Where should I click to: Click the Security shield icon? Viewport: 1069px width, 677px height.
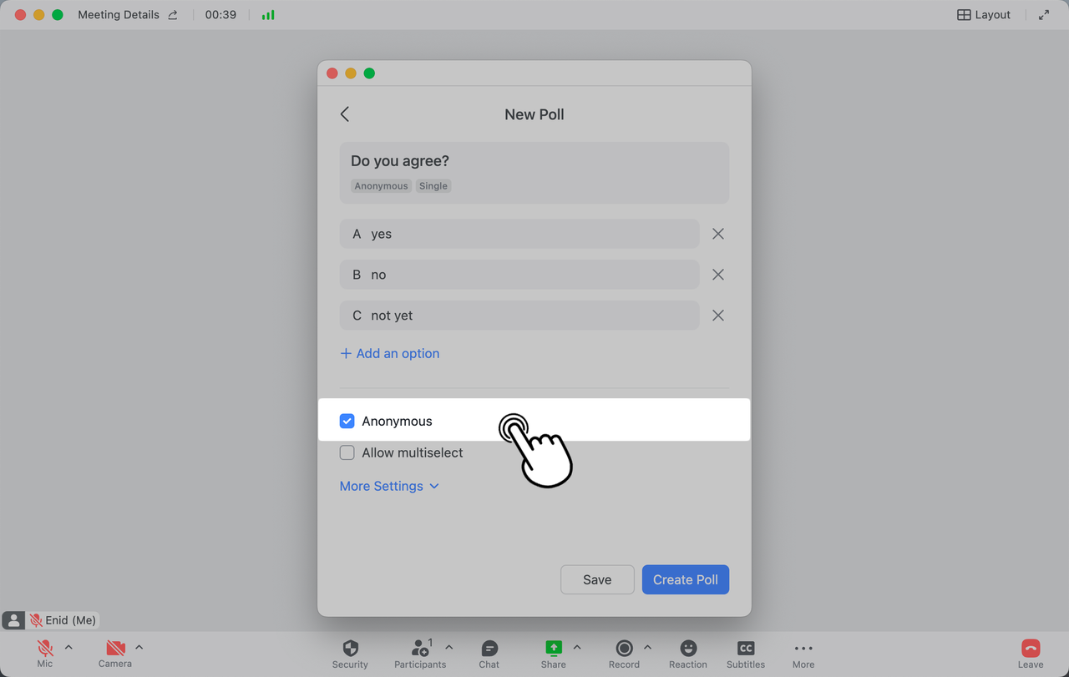pyautogui.click(x=350, y=649)
